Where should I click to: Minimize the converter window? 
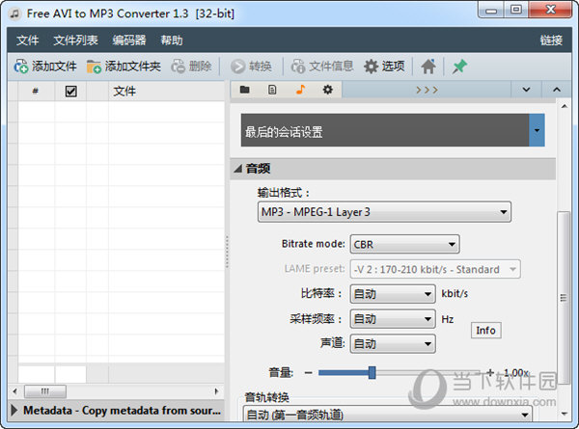491,10
